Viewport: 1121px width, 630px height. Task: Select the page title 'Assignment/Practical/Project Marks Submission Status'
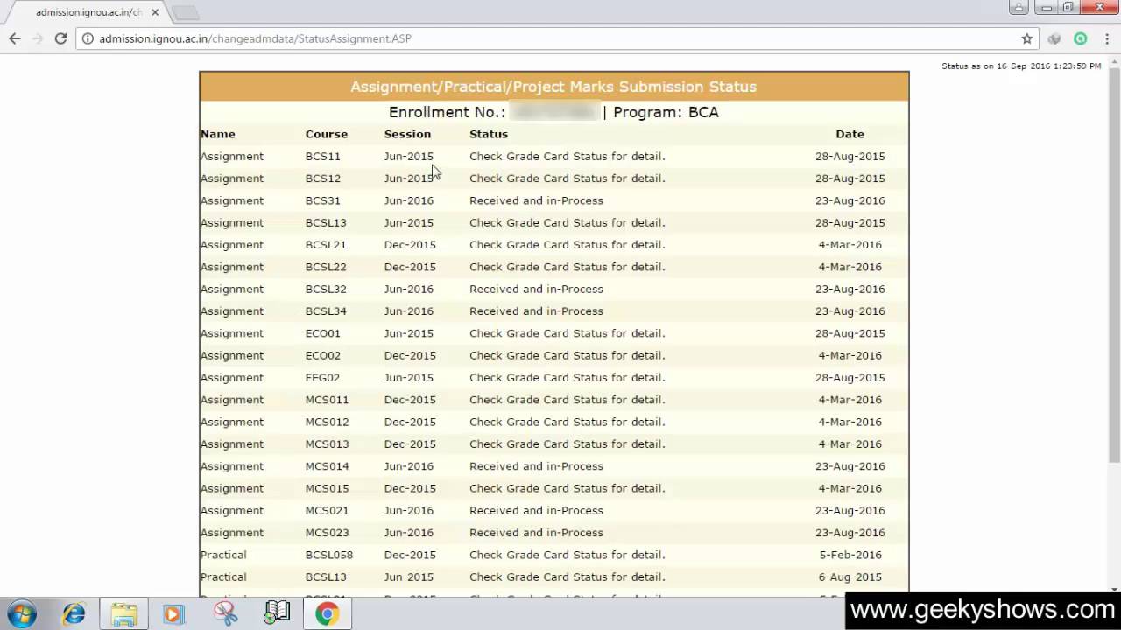[x=553, y=87]
